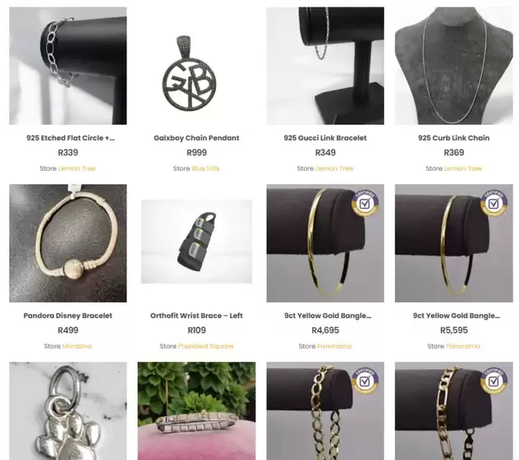Click certified badge on gold curb bracelet

[x=365, y=380]
